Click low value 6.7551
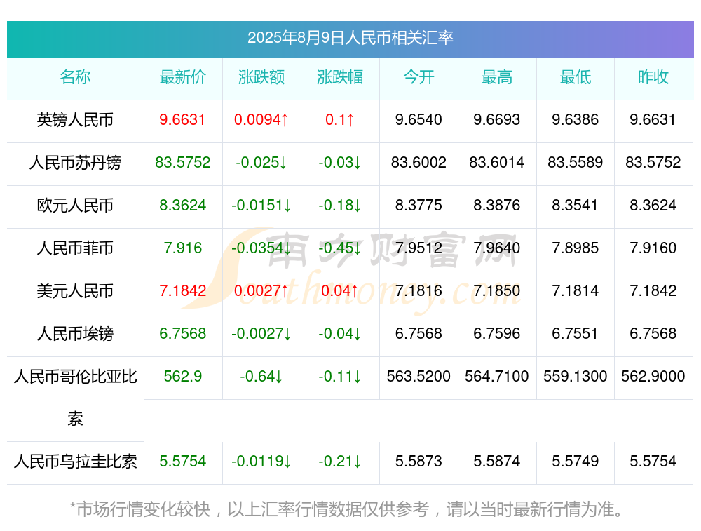The height and width of the screenshot is (531, 701). (x=576, y=334)
